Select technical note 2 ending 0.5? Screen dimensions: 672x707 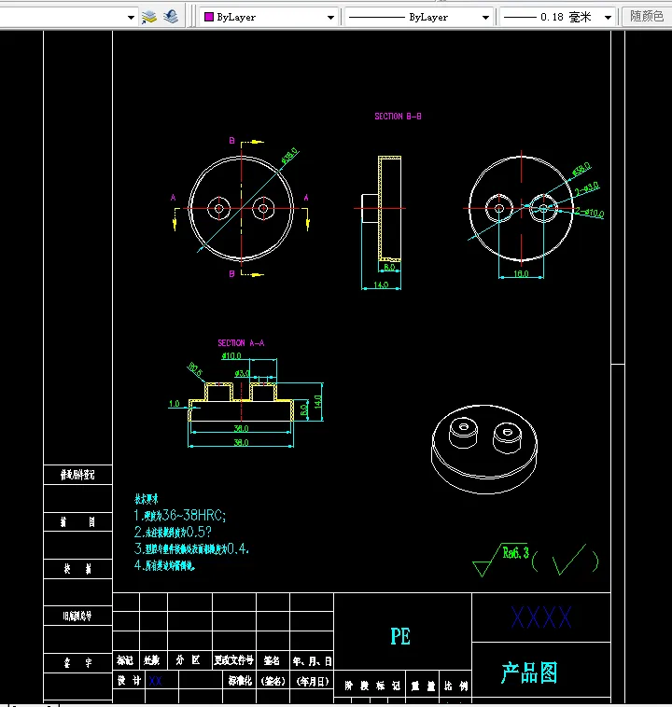(x=173, y=533)
